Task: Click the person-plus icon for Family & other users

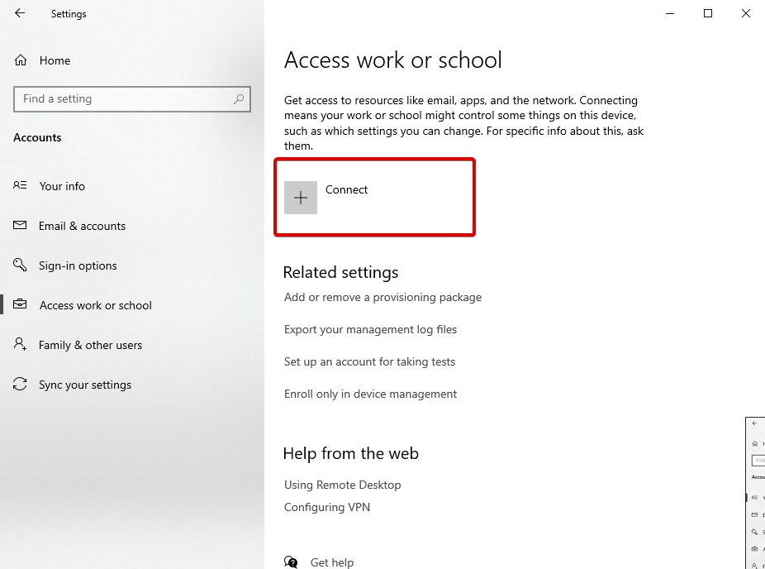Action: [x=20, y=344]
